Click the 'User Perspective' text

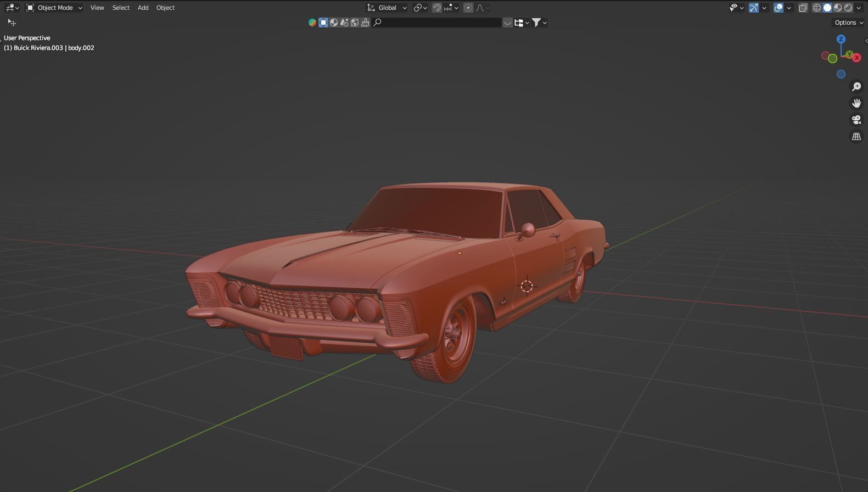(x=27, y=38)
